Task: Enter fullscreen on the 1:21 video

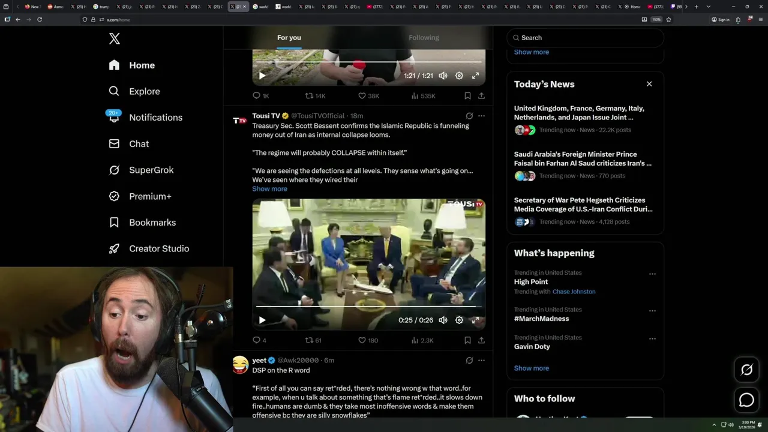Action: click(475, 76)
